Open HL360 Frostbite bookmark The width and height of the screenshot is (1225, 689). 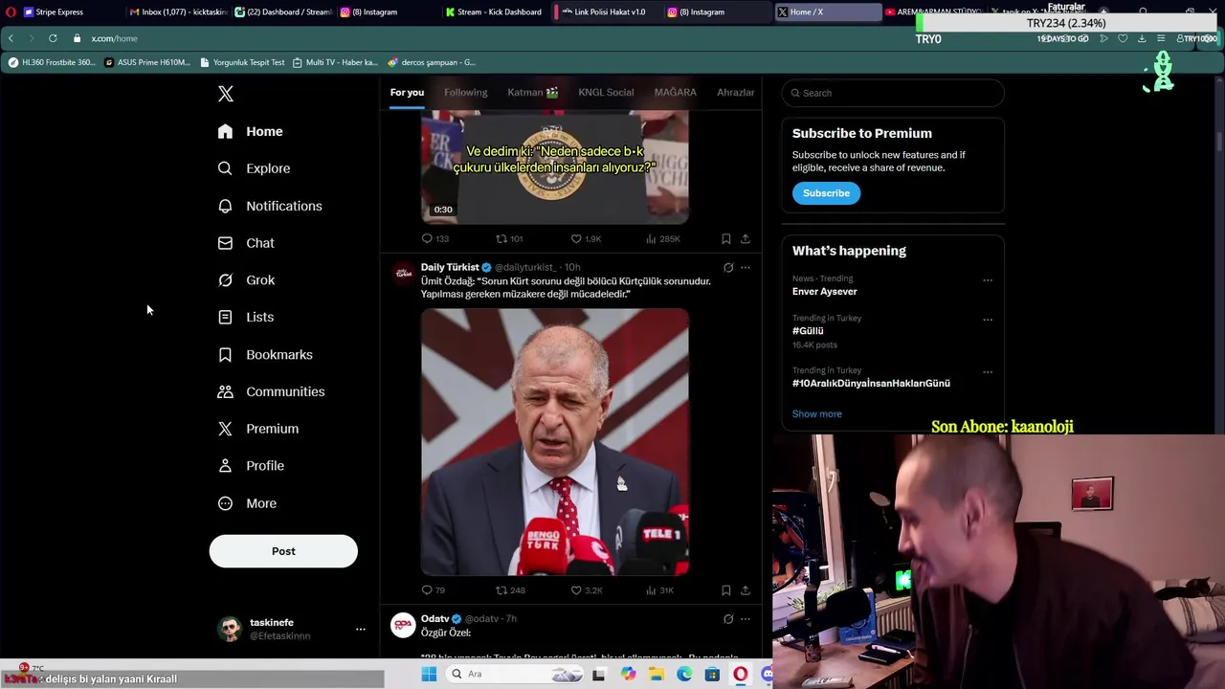[x=53, y=62]
